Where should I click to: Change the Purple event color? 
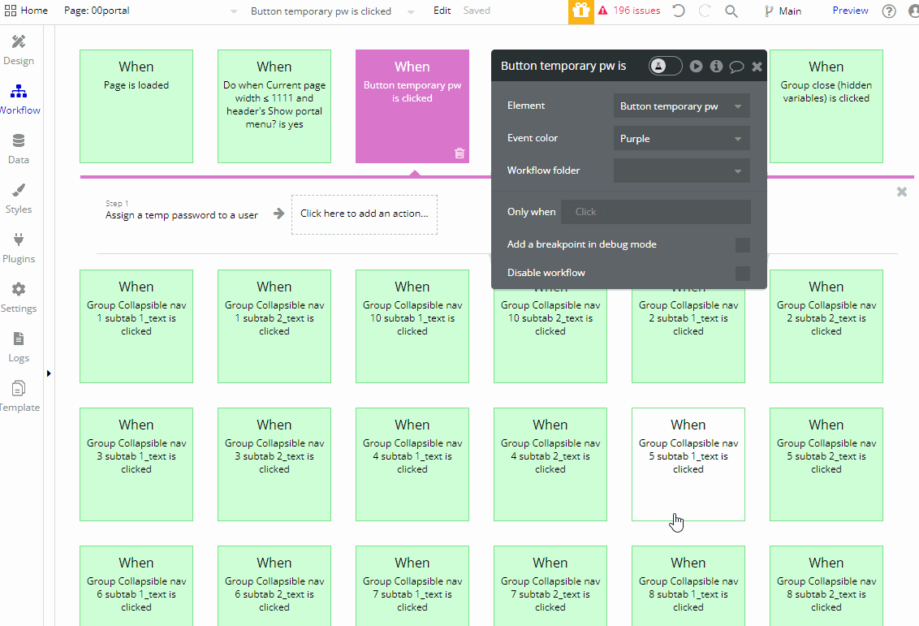(681, 138)
